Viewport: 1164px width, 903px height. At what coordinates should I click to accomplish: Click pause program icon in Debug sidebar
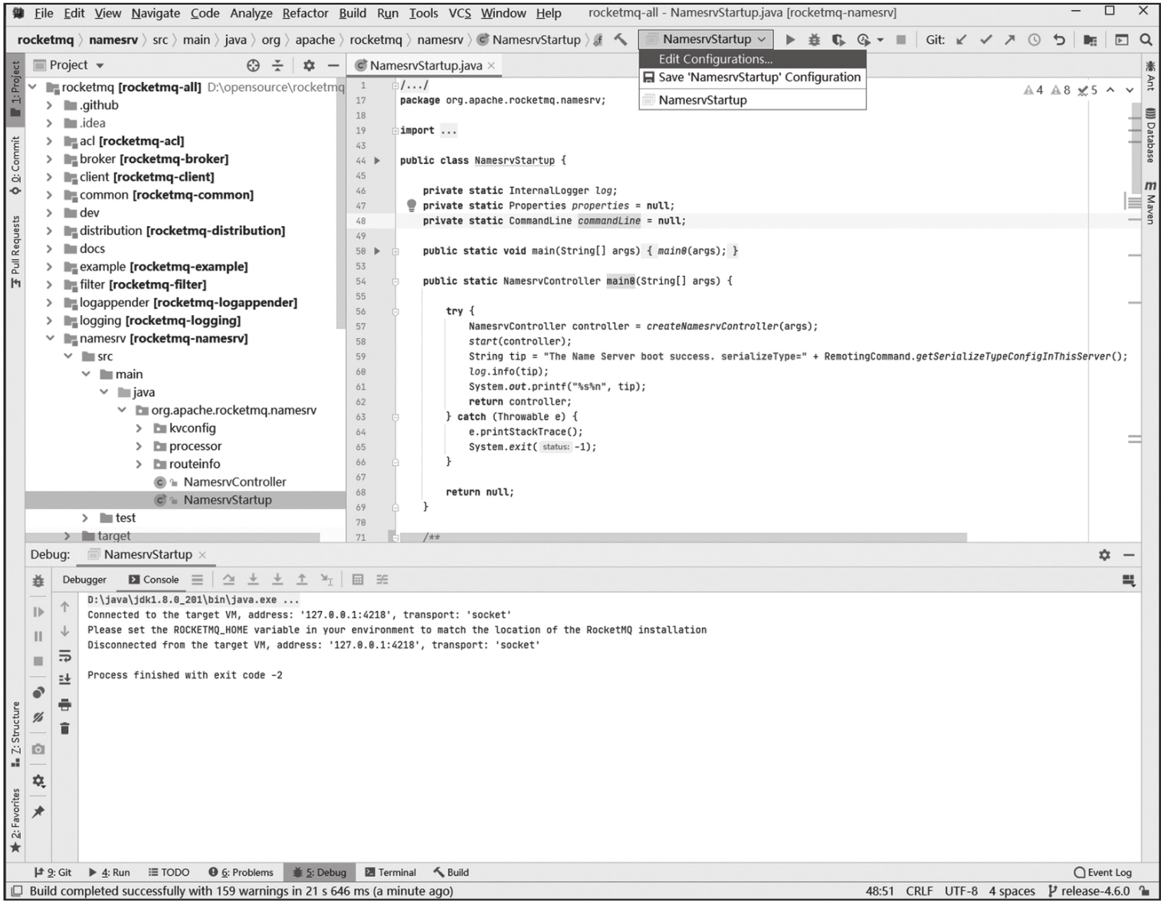point(38,636)
